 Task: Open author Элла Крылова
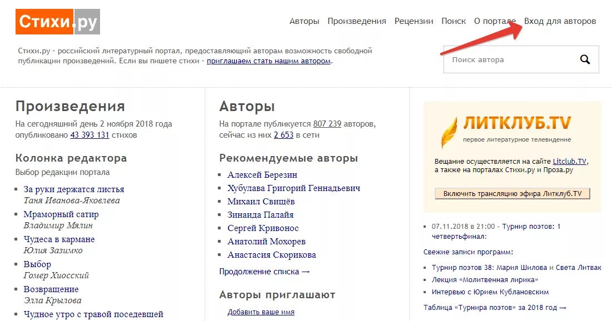[x=52, y=300]
